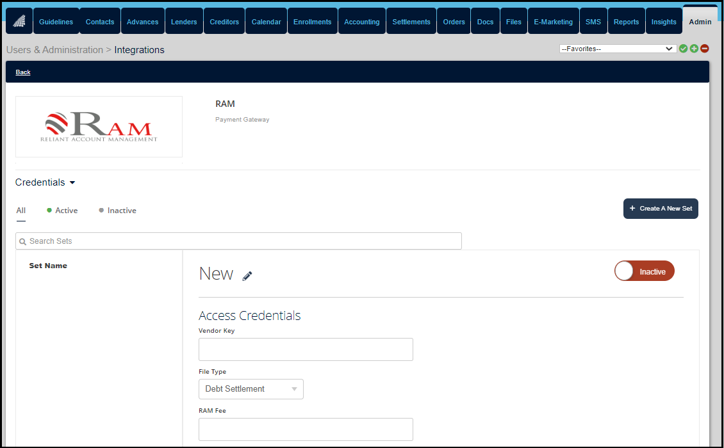724x448 pixels.
Task: Click the Vendor Key input field
Action: click(x=306, y=349)
